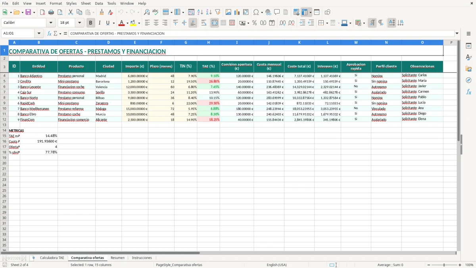Switch to the Calculadora TAE sheet tab

point(52,258)
